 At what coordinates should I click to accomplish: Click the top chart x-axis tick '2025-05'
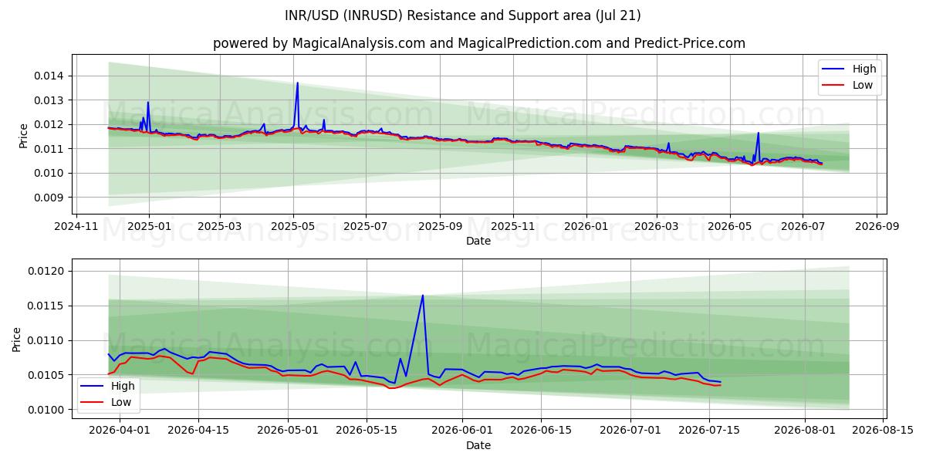click(x=292, y=227)
